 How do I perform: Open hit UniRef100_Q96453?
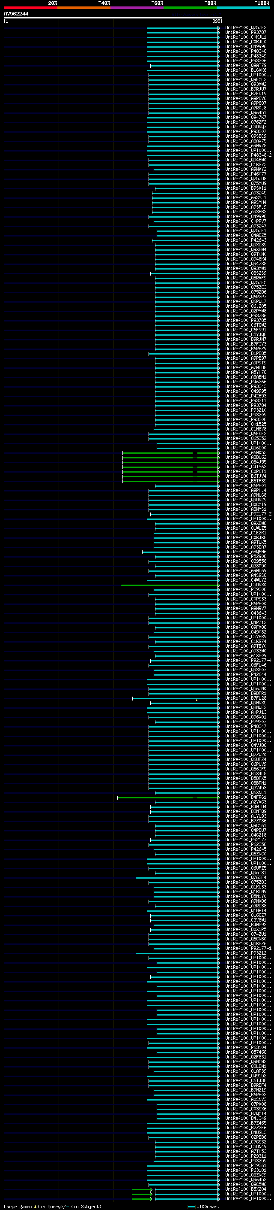[x=245, y=1180]
